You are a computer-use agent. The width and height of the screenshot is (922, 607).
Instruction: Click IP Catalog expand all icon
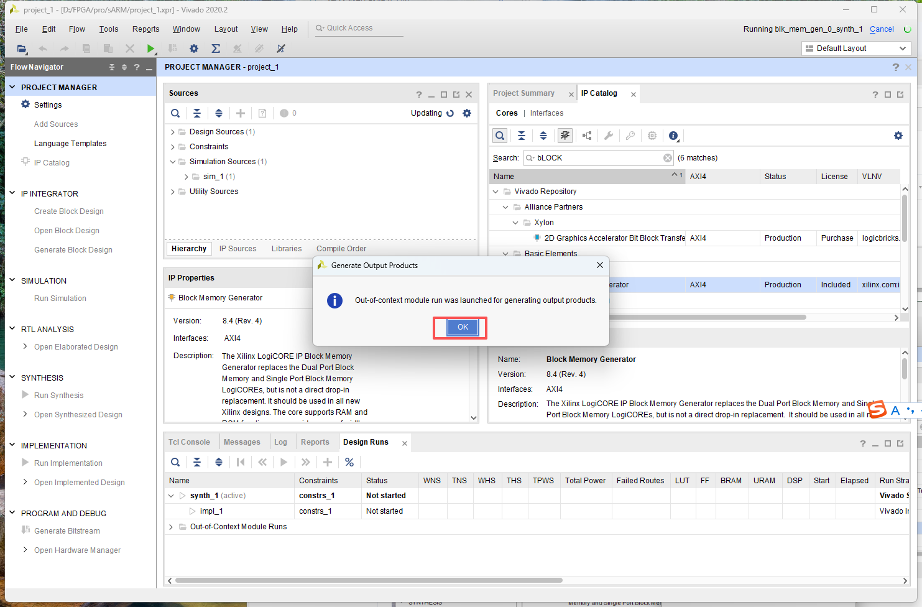pos(543,136)
